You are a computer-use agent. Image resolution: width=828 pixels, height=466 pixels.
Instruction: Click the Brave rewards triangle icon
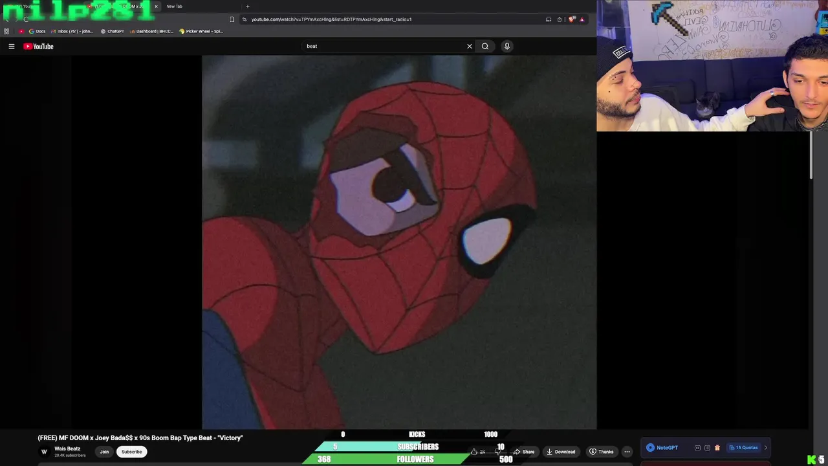point(582,19)
